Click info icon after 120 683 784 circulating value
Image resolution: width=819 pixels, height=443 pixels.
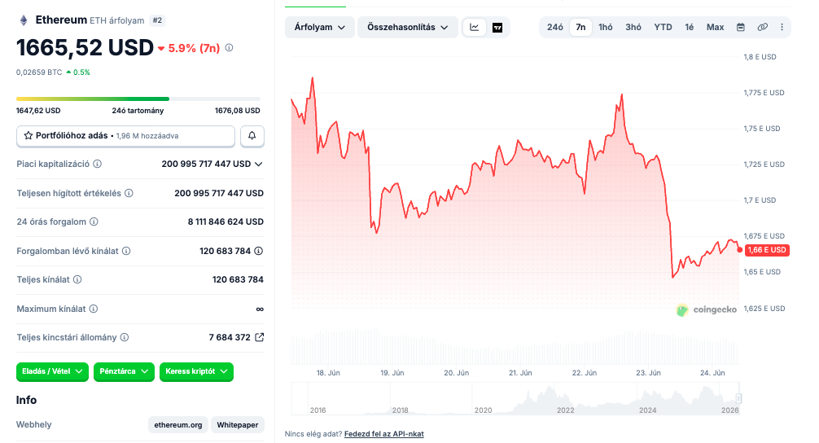259,251
